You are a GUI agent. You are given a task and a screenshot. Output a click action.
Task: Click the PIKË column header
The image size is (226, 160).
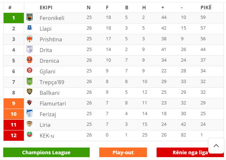206,7
